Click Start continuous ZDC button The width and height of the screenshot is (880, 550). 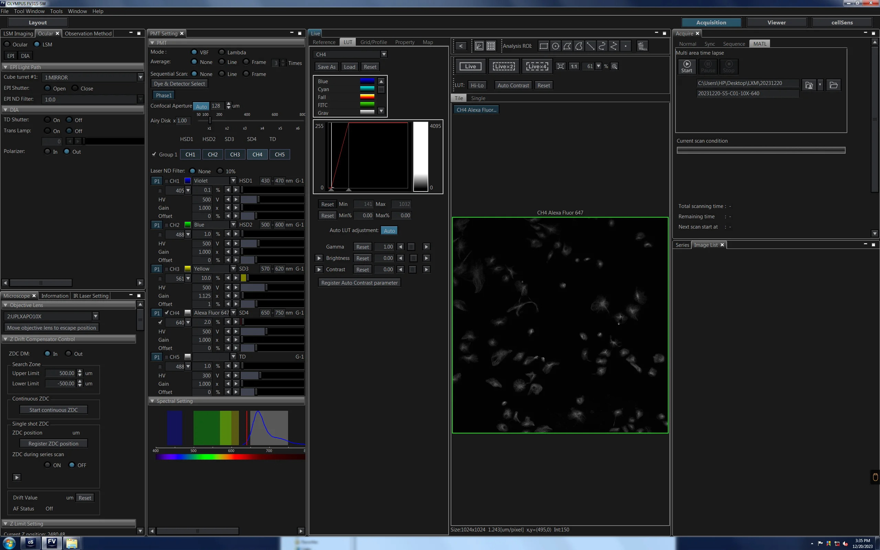pos(54,410)
